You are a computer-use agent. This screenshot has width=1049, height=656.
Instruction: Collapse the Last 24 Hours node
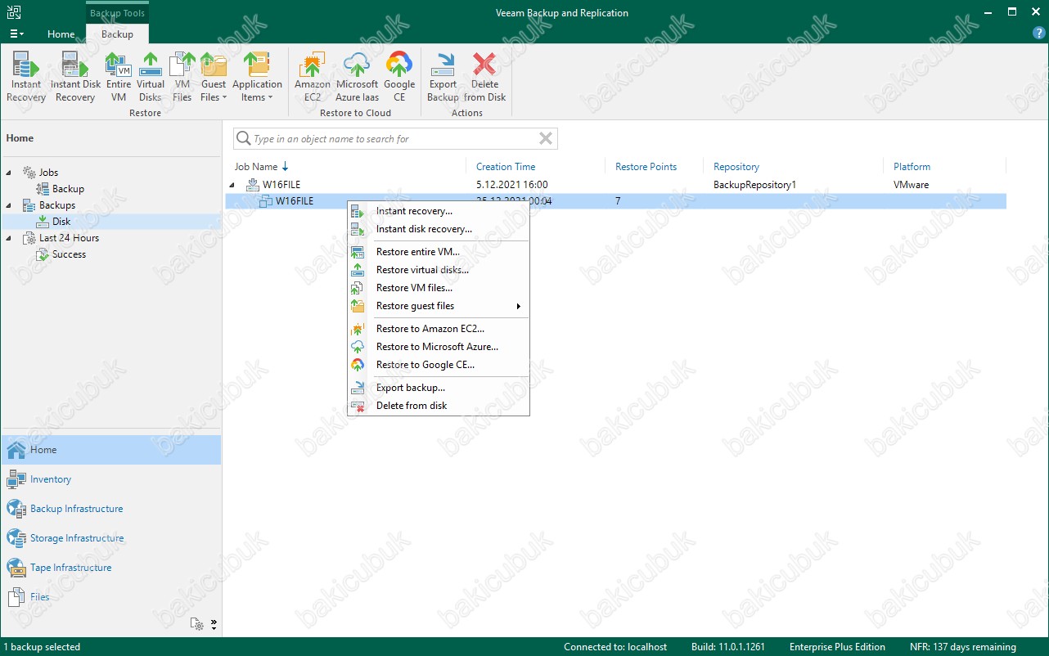click(x=10, y=238)
